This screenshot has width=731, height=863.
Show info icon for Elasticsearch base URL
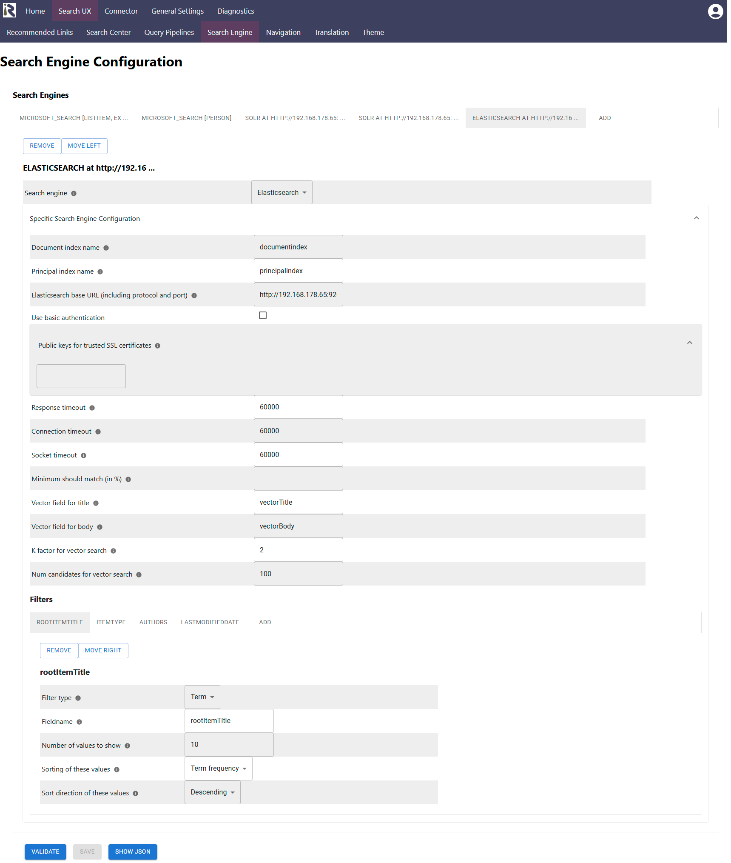pos(194,296)
